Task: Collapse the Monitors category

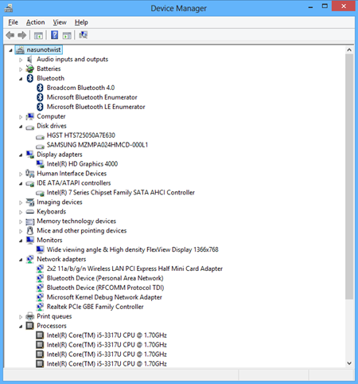Action: (21, 241)
